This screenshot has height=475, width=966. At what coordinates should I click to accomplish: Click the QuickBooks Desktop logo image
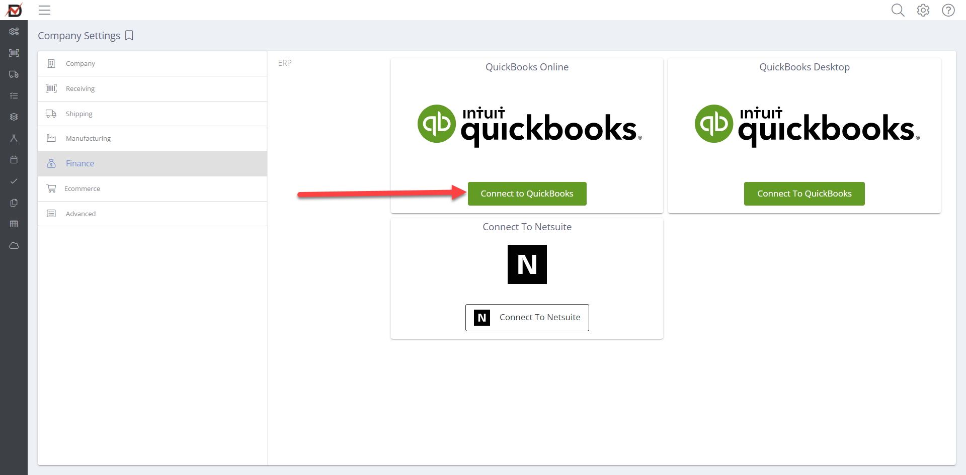click(x=807, y=126)
